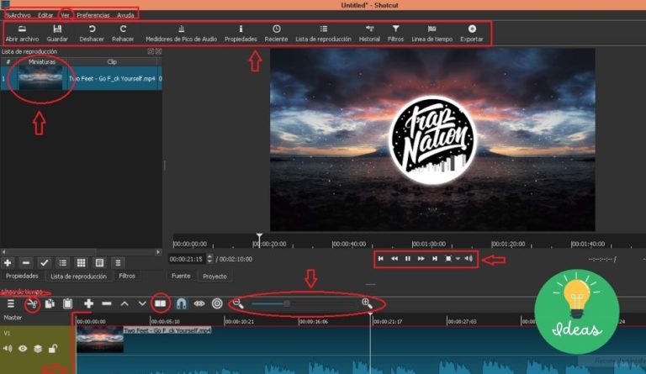Zoom out the timeline
646x374 pixels.
[x=238, y=303]
